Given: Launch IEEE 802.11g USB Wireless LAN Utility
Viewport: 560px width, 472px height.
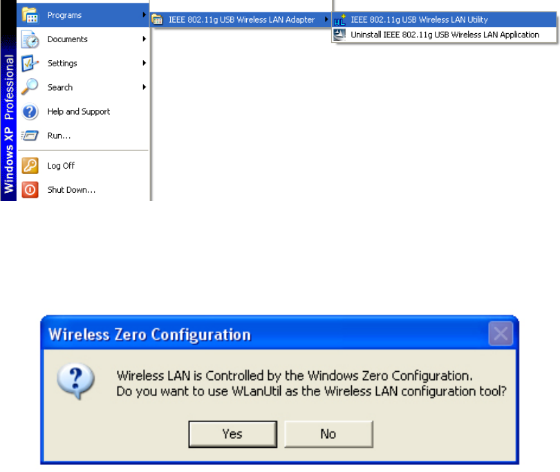Looking at the screenshot, I should click(445, 19).
